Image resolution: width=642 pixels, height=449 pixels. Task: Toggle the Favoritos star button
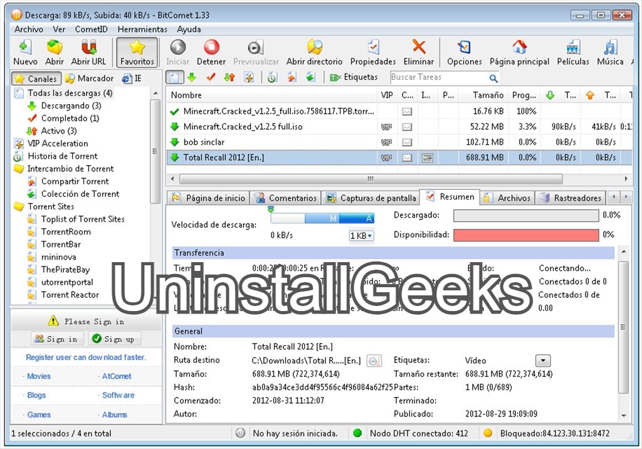pyautogui.click(x=137, y=53)
